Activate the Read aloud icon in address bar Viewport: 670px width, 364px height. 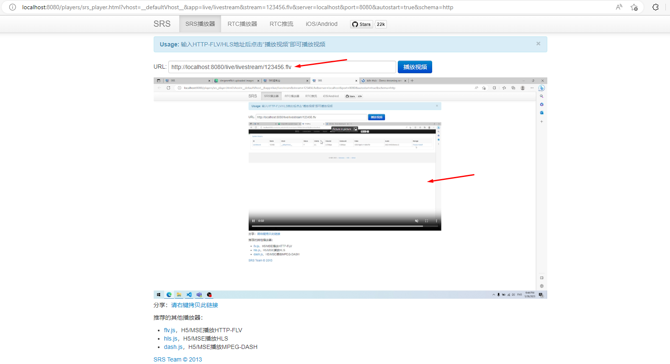click(619, 7)
